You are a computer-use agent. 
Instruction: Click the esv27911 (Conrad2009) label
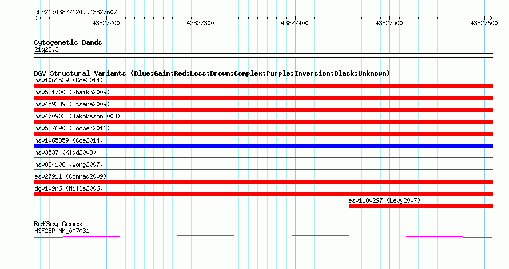coord(70,176)
